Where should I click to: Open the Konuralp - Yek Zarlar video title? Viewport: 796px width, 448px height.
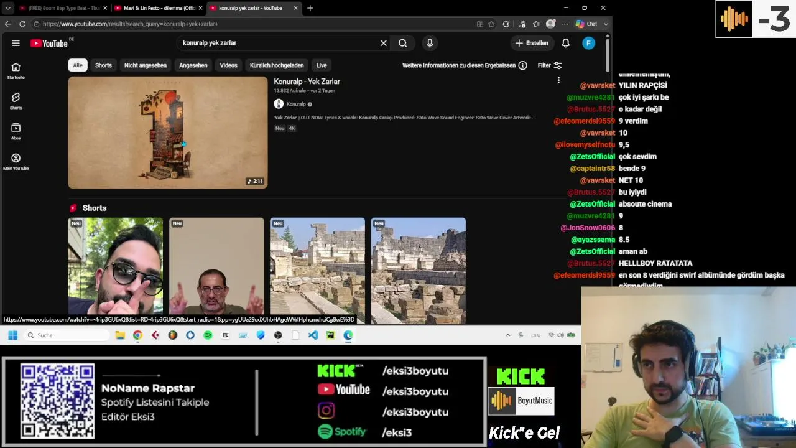pos(307,82)
